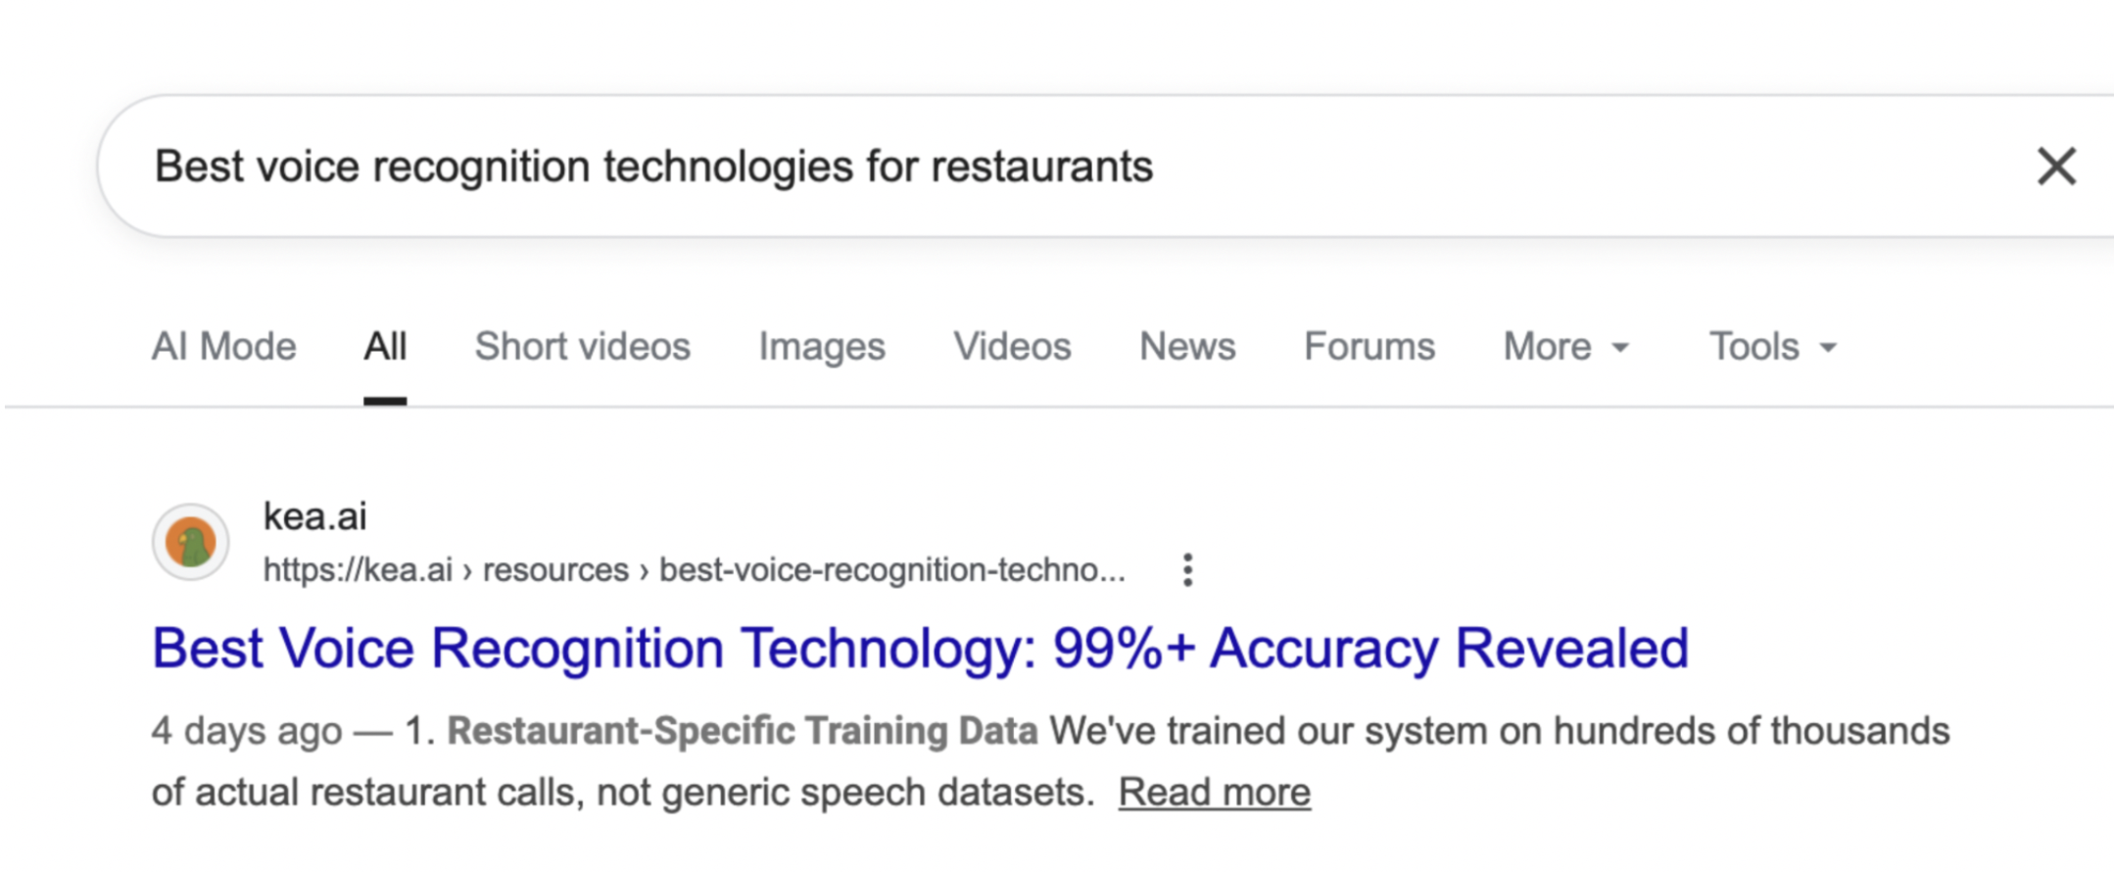
Task: Switch to AI Mode tab
Action: pyautogui.click(x=223, y=347)
